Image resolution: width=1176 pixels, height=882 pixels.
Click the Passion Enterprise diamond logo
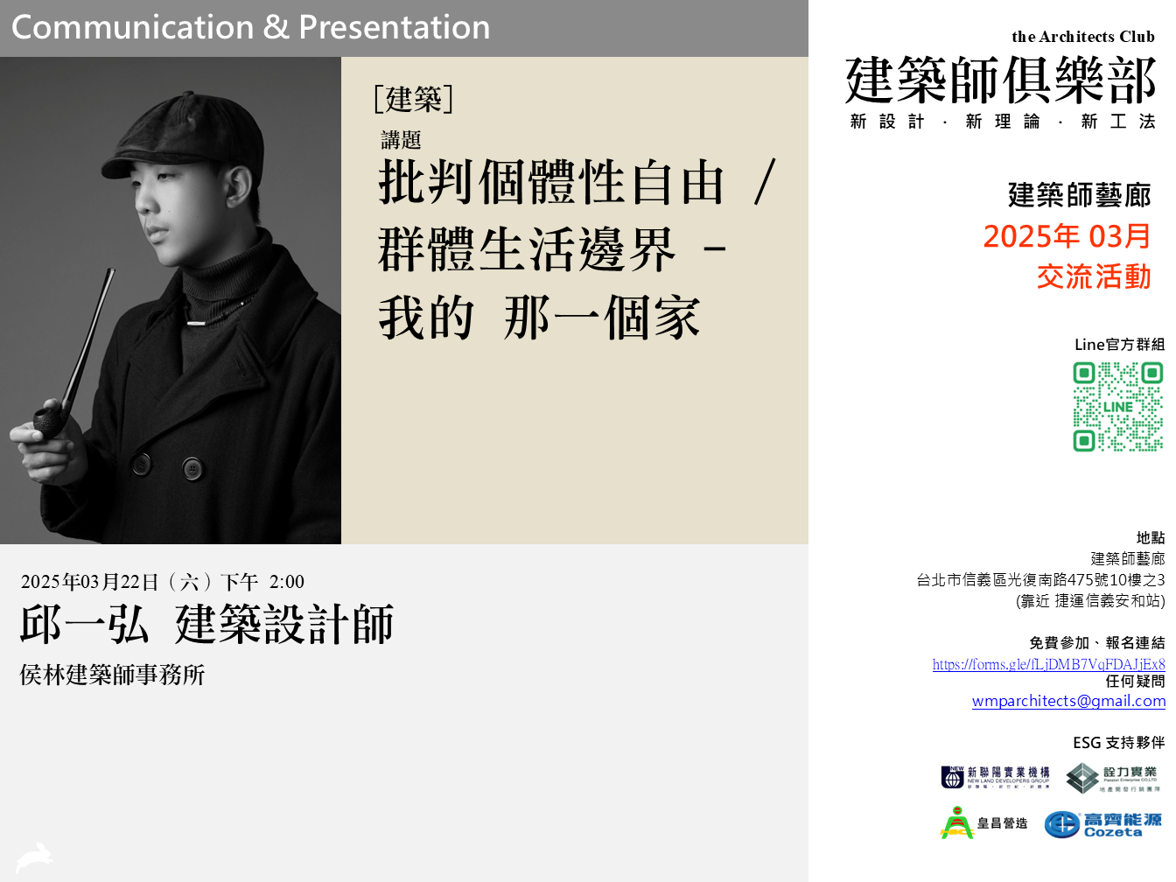[1112, 777]
